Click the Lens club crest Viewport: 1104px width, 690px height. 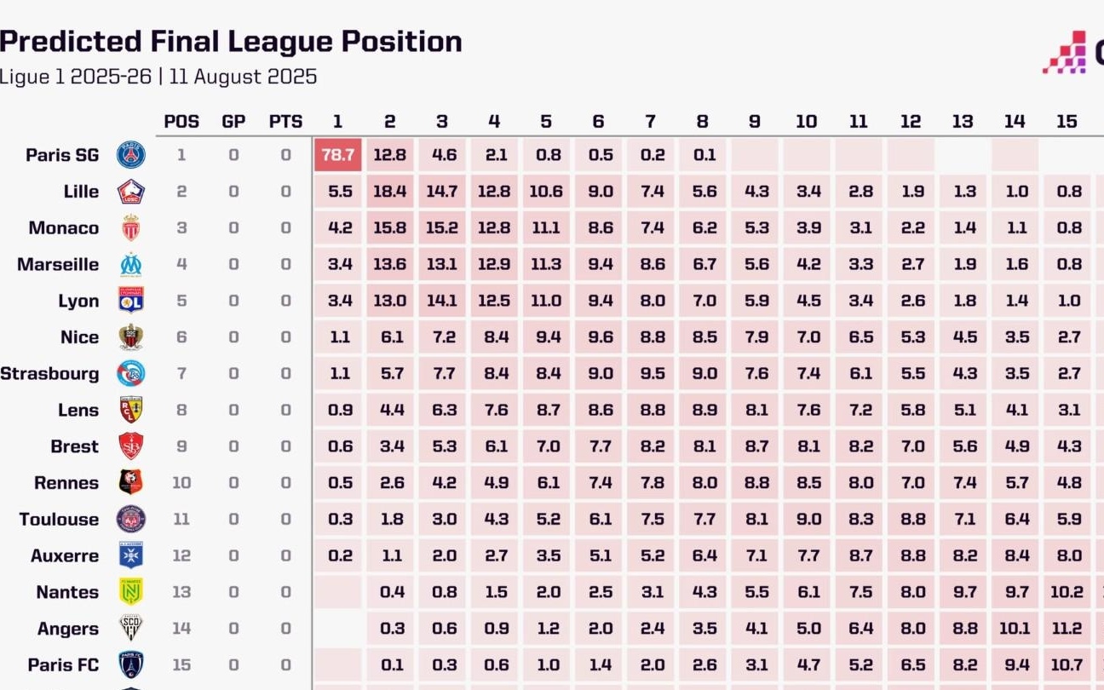[131, 411]
